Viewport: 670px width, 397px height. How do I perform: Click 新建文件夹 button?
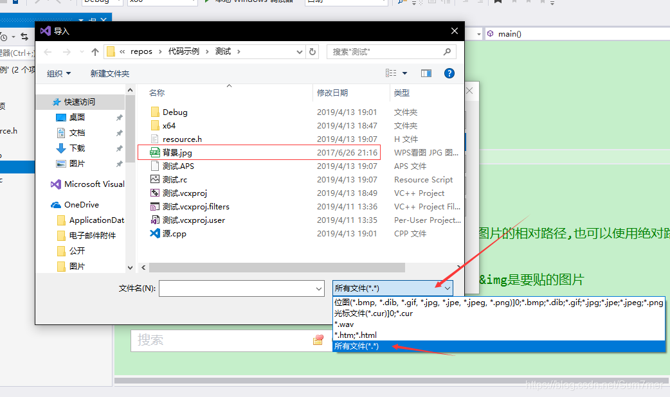point(110,73)
